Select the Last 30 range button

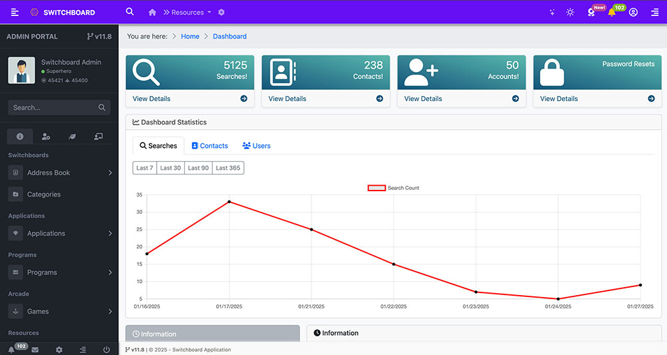[x=170, y=168]
